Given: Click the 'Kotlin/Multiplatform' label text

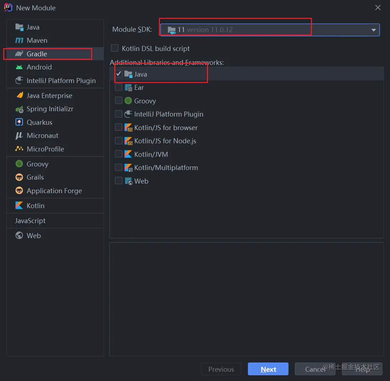Looking at the screenshot, I should coord(166,168).
